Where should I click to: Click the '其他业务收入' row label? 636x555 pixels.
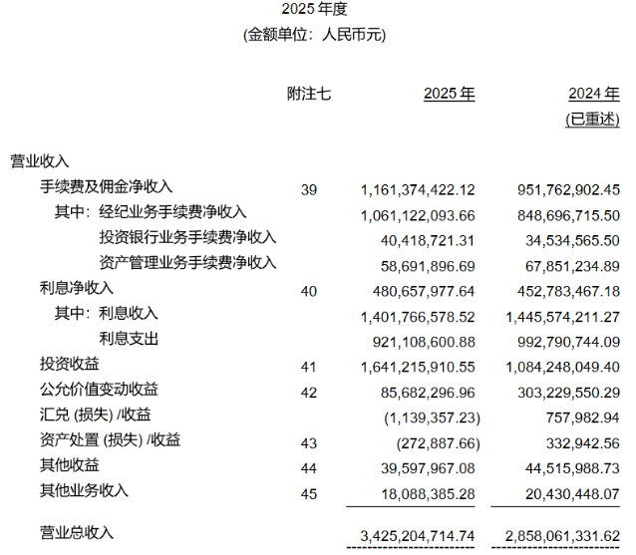click(x=84, y=490)
